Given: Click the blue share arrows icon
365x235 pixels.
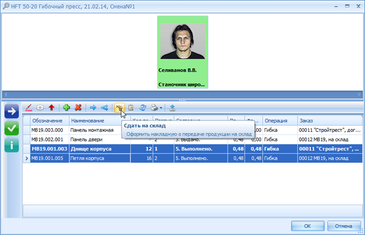Looking at the screenshot, I should pos(105,107).
